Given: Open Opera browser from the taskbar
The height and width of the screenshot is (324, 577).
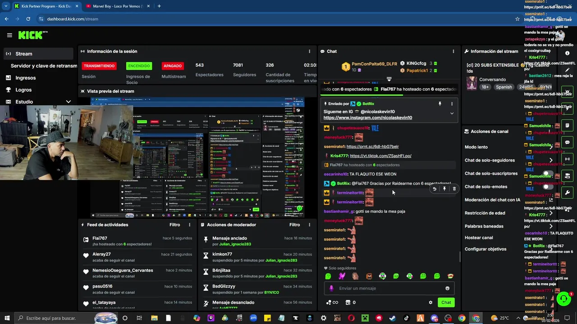Looking at the screenshot, I should click(351, 318).
